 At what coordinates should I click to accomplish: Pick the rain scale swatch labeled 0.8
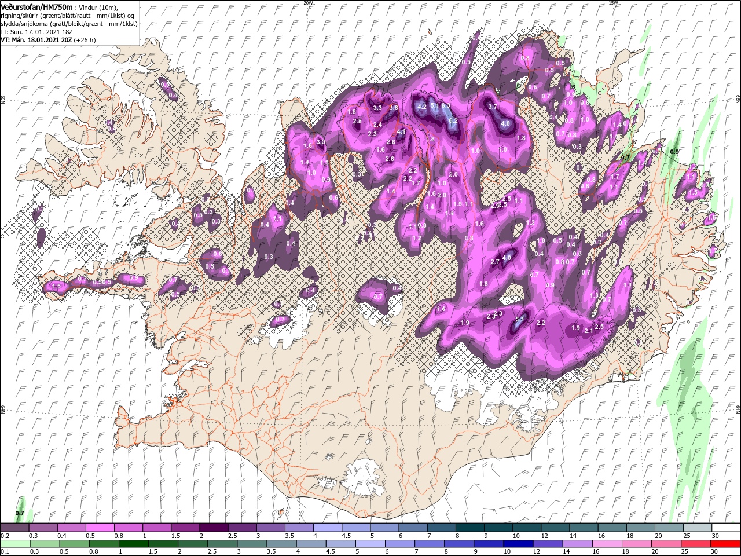pyautogui.click(x=104, y=544)
